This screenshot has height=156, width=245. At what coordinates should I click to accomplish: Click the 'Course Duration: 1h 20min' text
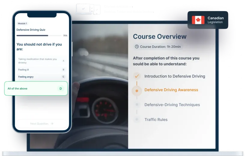[160, 47]
